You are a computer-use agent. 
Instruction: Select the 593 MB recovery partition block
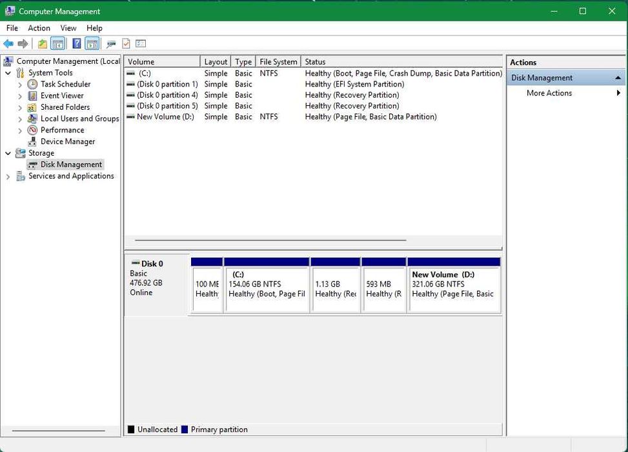tap(383, 285)
